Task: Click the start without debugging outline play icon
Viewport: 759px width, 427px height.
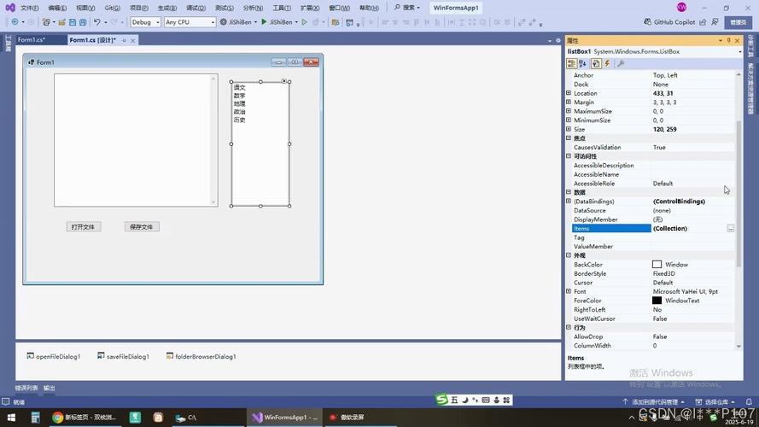Action: [305, 22]
